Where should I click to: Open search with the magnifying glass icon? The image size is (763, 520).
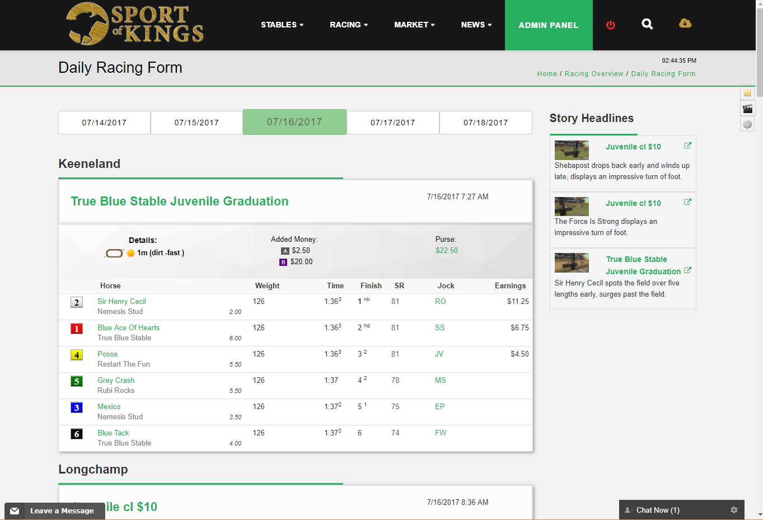coord(647,24)
